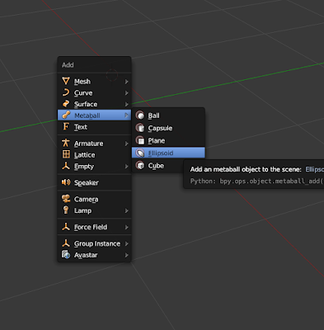Expand the Lamp submenu arrow
This screenshot has width=324, height=330.
tap(126, 210)
